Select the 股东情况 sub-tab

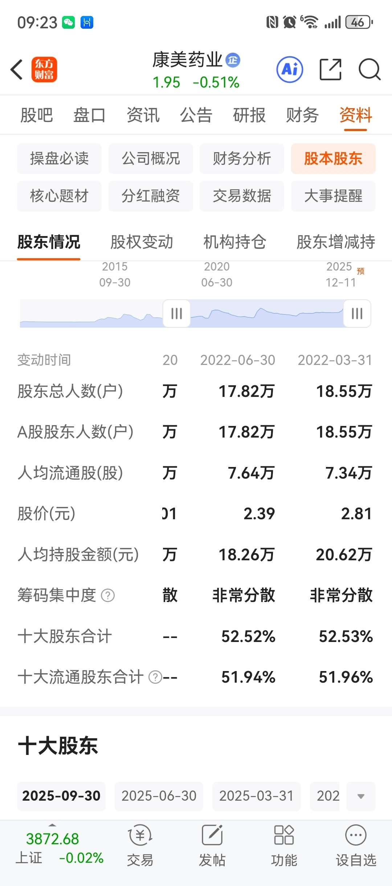pyautogui.click(x=49, y=242)
